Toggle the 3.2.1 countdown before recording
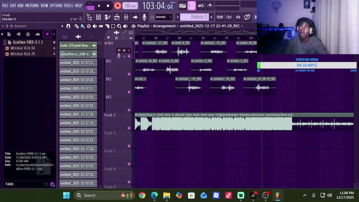The image size is (359, 202). pos(192,6)
